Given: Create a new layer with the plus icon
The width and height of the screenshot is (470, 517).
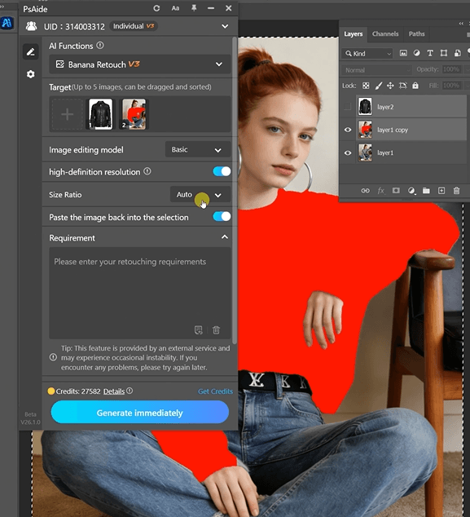Looking at the screenshot, I should [x=441, y=191].
